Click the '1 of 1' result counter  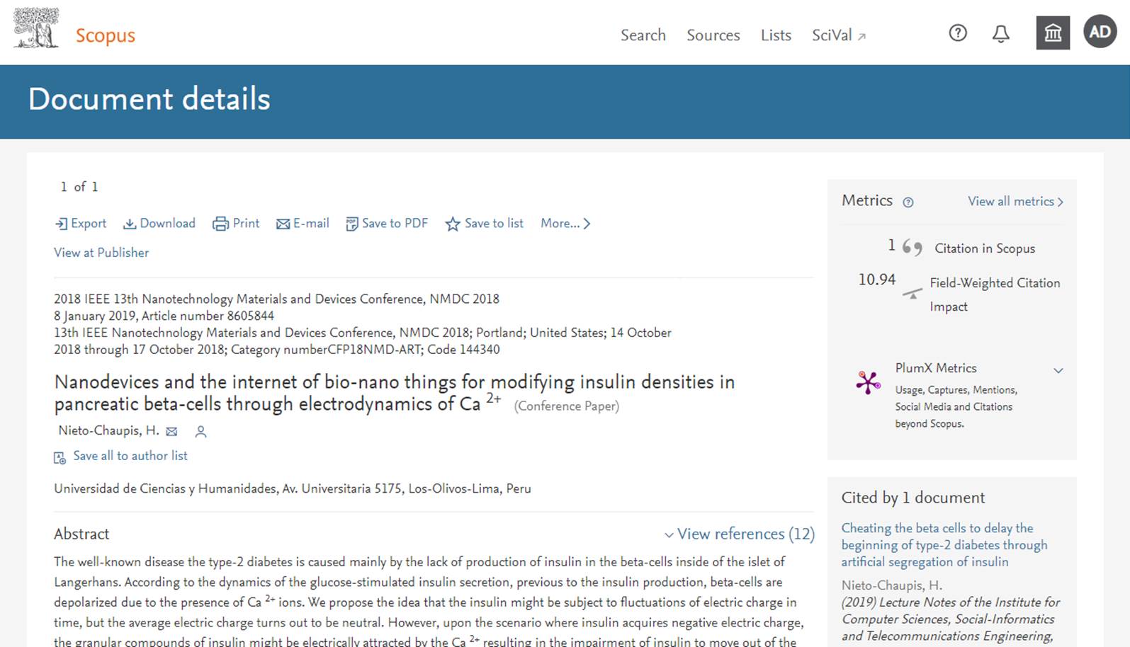[x=79, y=187]
